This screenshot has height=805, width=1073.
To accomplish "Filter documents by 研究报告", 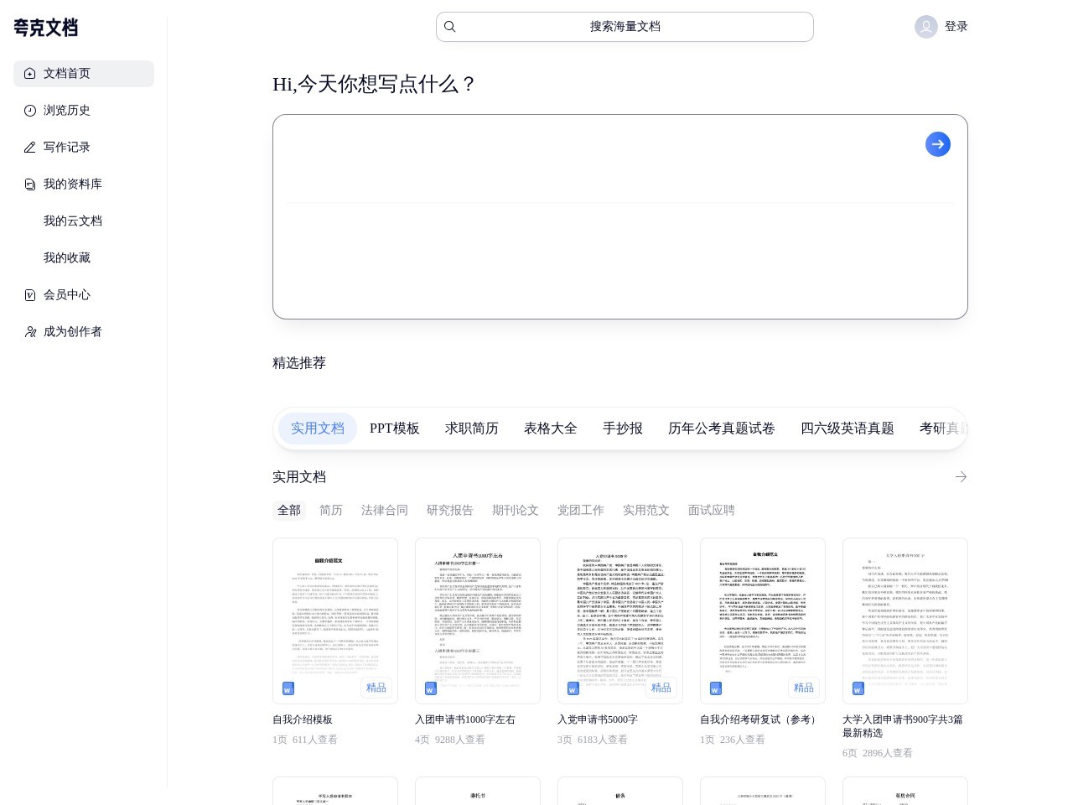I will tap(450, 510).
